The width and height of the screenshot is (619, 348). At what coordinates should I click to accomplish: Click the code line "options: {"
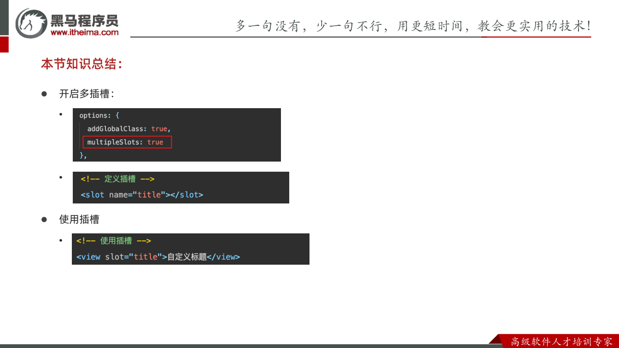(99, 116)
